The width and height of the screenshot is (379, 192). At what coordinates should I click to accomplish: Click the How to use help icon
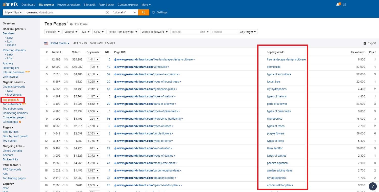point(71,24)
